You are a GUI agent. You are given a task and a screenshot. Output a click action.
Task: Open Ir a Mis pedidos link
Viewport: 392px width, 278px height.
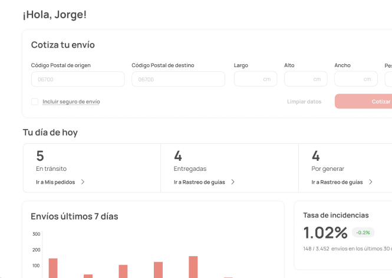[55, 182]
